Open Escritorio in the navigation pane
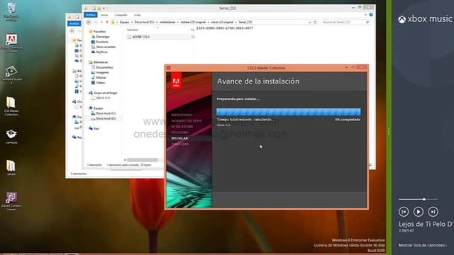 (x=102, y=42)
